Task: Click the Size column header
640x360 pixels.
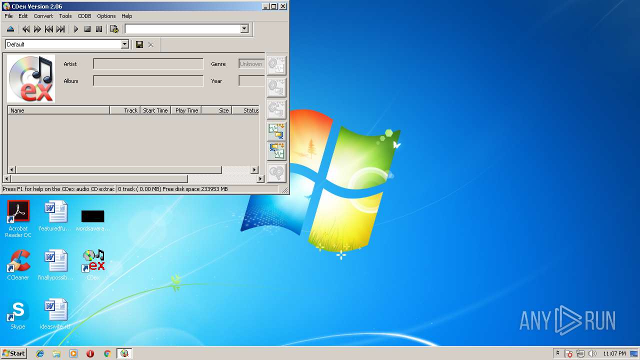Action: coord(216,110)
